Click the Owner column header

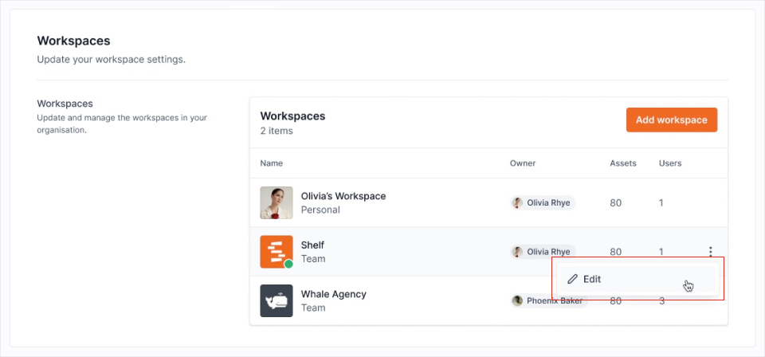click(x=523, y=163)
